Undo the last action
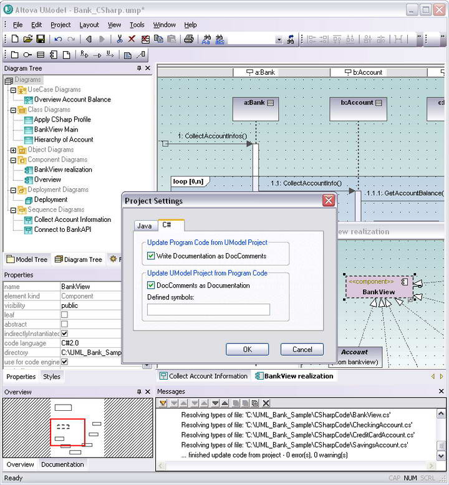 point(58,39)
